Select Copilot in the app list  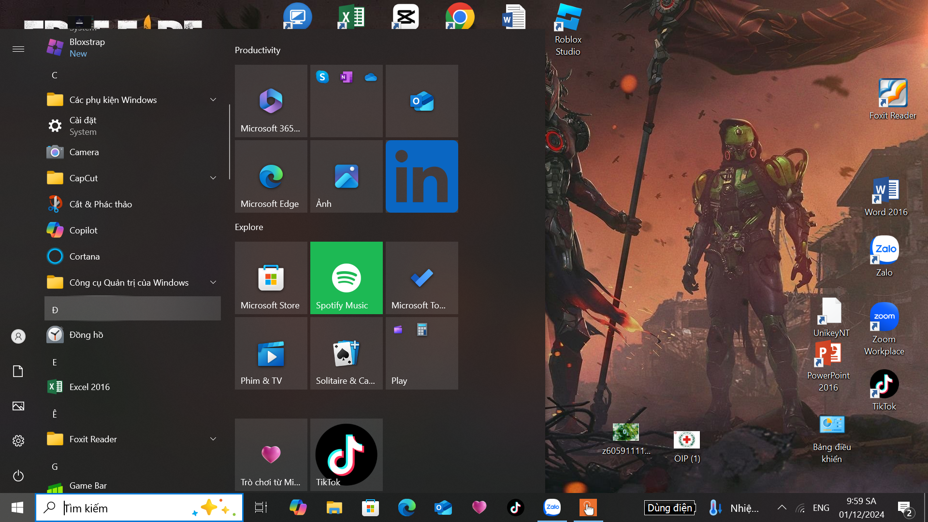coord(83,230)
